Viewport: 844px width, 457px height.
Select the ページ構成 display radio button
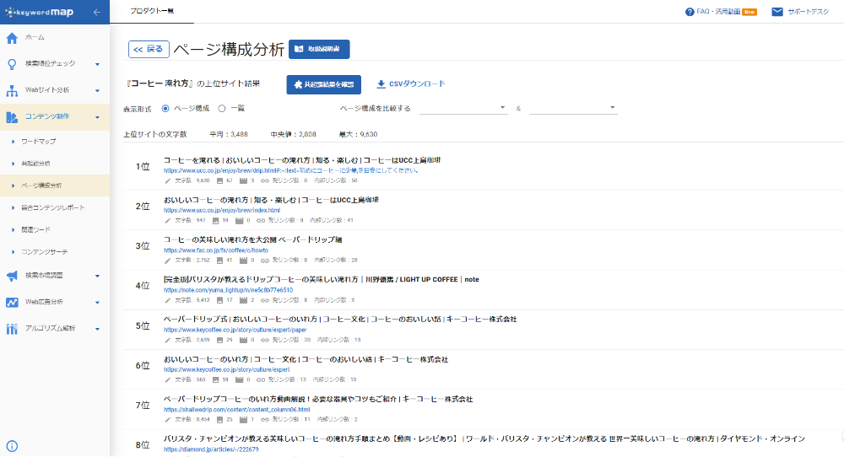(165, 109)
